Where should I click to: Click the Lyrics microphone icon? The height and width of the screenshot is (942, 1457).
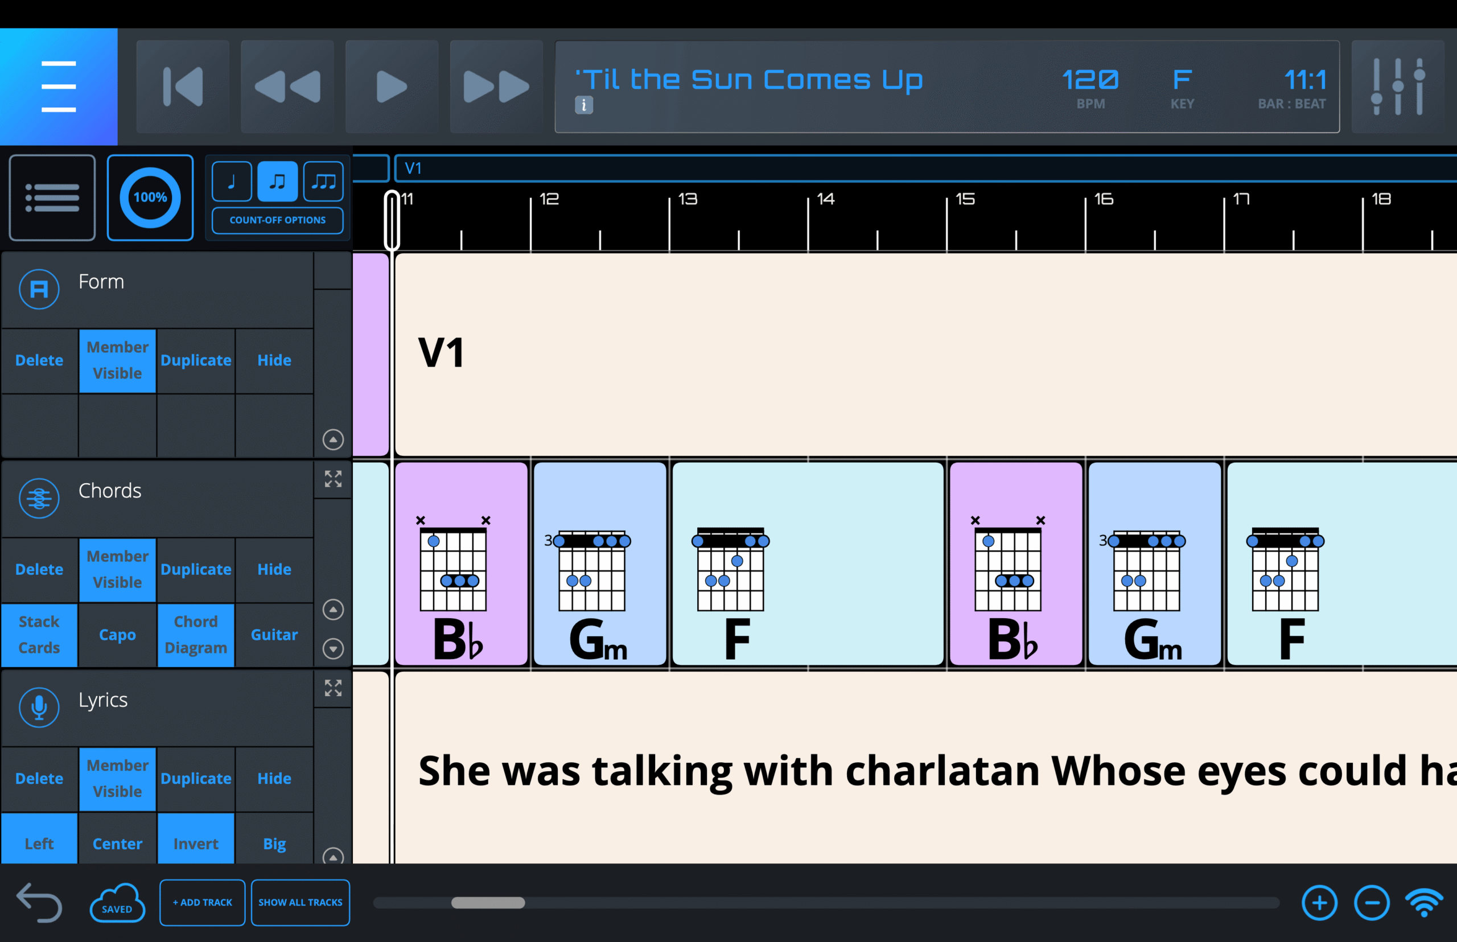tap(39, 707)
